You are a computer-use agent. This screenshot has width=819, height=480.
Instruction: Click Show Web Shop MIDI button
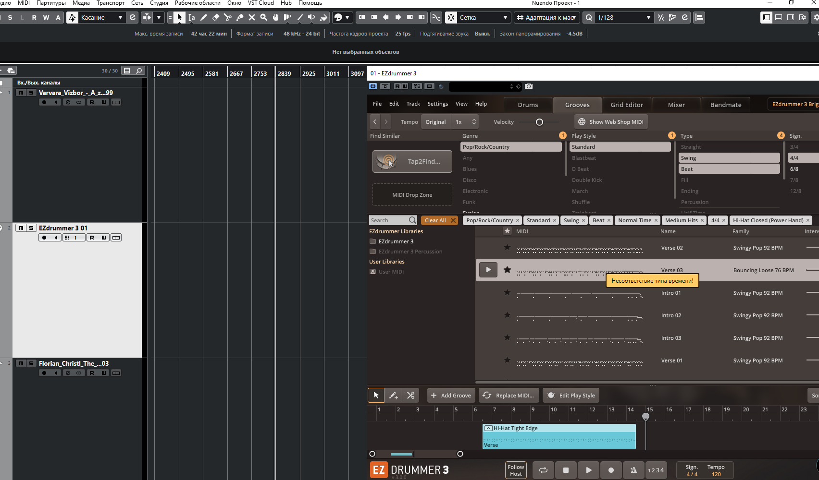point(611,122)
